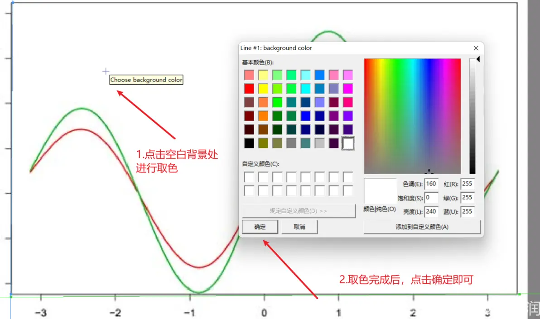Select the first empty custom color slot

(x=249, y=177)
